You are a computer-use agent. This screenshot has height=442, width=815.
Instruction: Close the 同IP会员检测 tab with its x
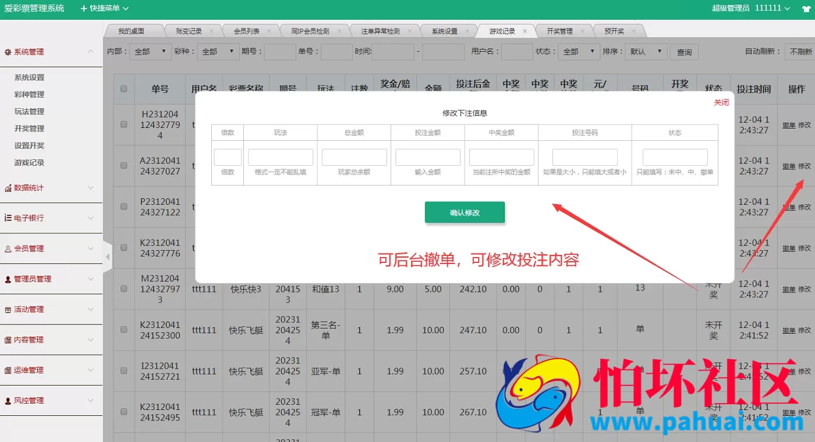339,31
